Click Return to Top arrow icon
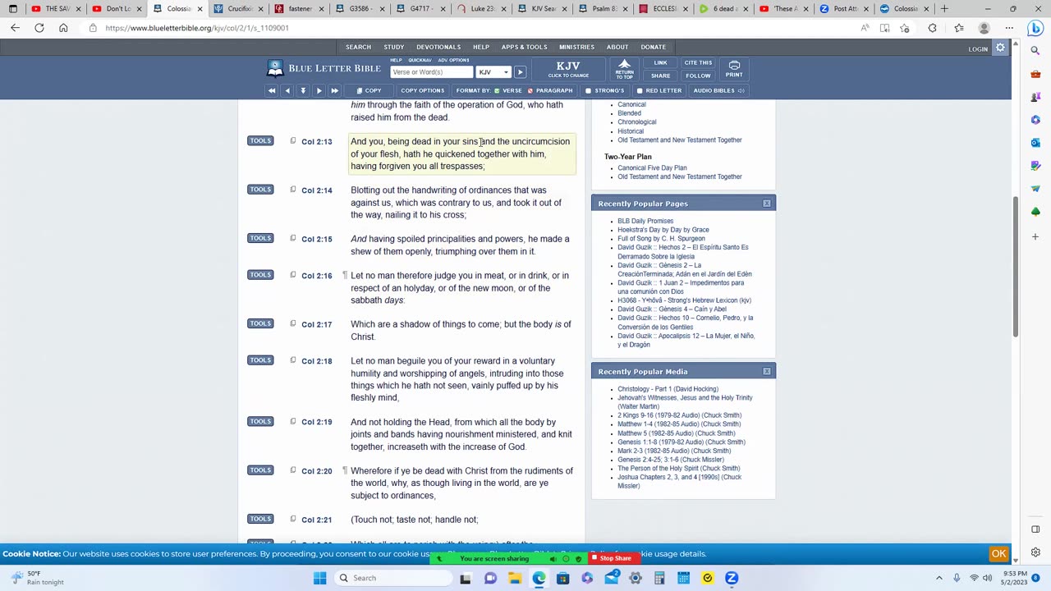 tap(625, 65)
